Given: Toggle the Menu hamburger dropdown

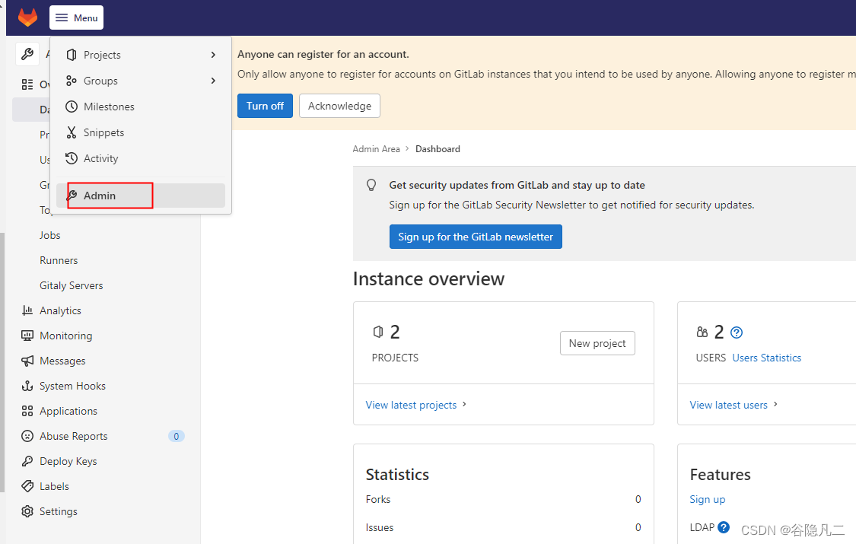Looking at the screenshot, I should [76, 17].
